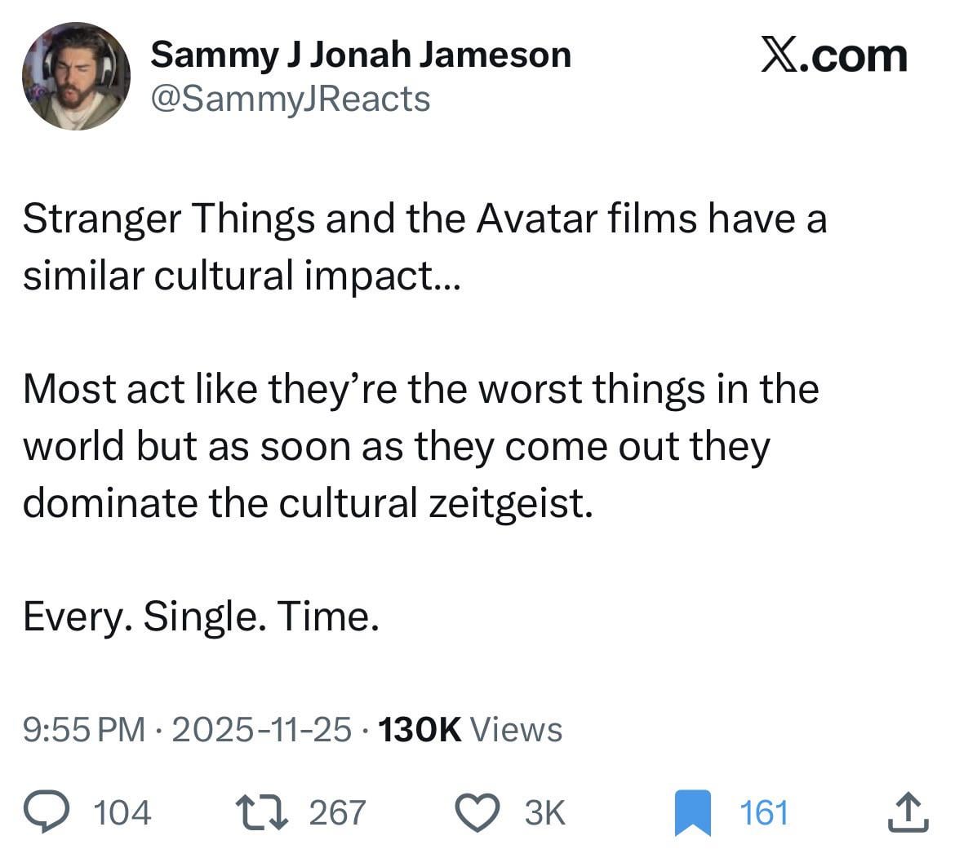The image size is (955, 849).
Task: Toggle the blue bookmark icon off
Action: click(692, 814)
